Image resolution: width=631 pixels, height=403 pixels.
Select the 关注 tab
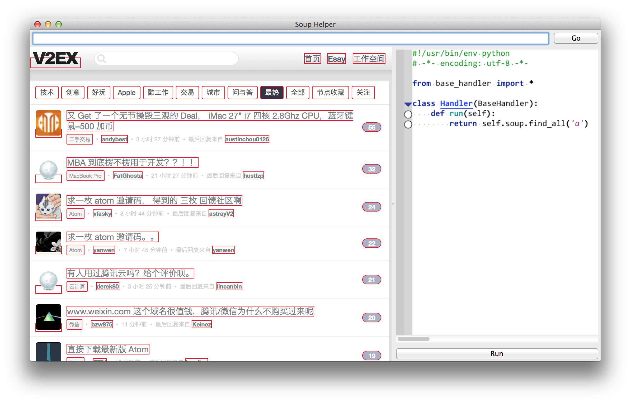coord(363,93)
